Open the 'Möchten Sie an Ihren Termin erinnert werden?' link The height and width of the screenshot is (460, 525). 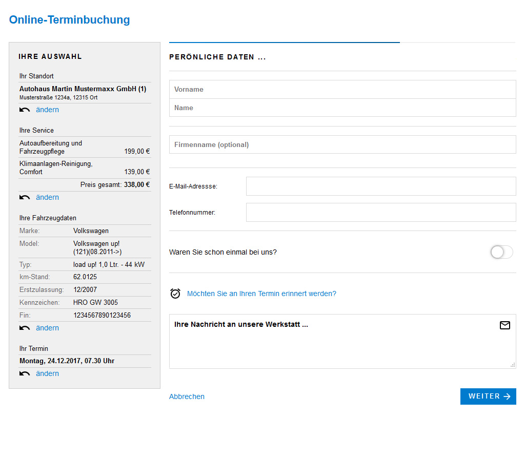click(x=261, y=294)
